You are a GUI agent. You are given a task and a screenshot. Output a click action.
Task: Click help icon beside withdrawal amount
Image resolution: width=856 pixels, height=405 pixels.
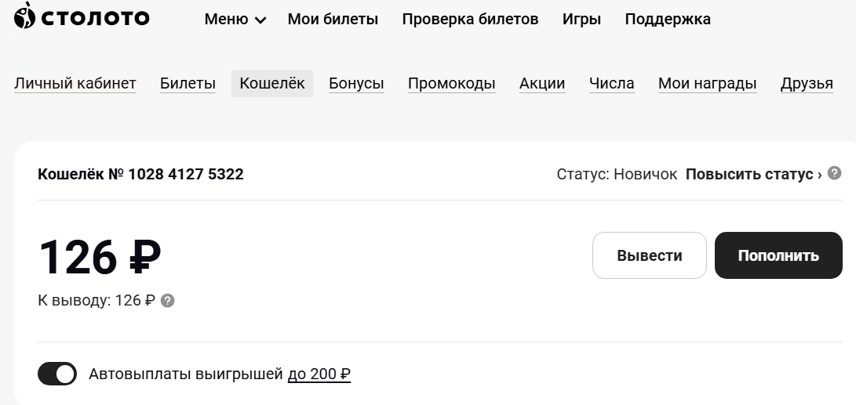(168, 300)
